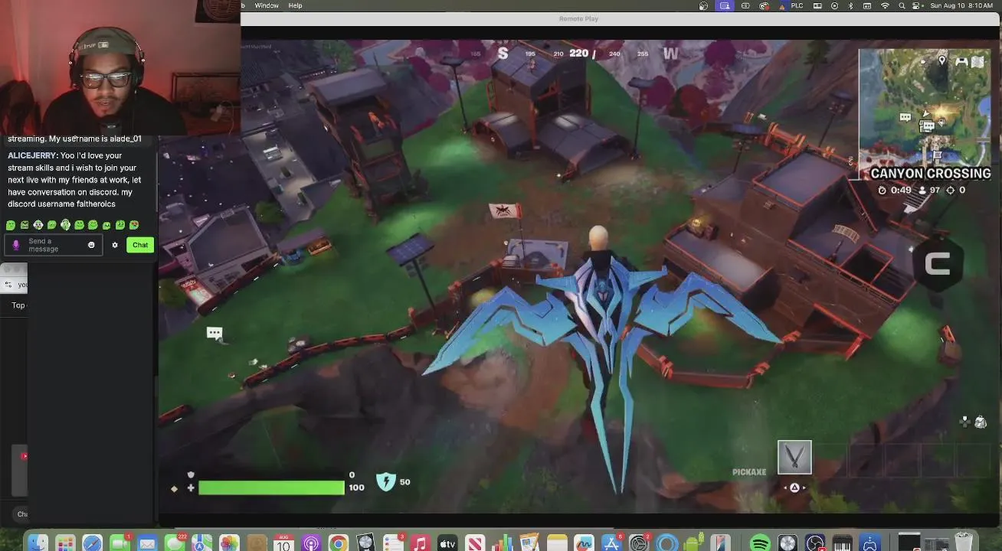This screenshot has height=551, width=1002.
Task: Open Notes from the Dock
Action: pyautogui.click(x=557, y=543)
